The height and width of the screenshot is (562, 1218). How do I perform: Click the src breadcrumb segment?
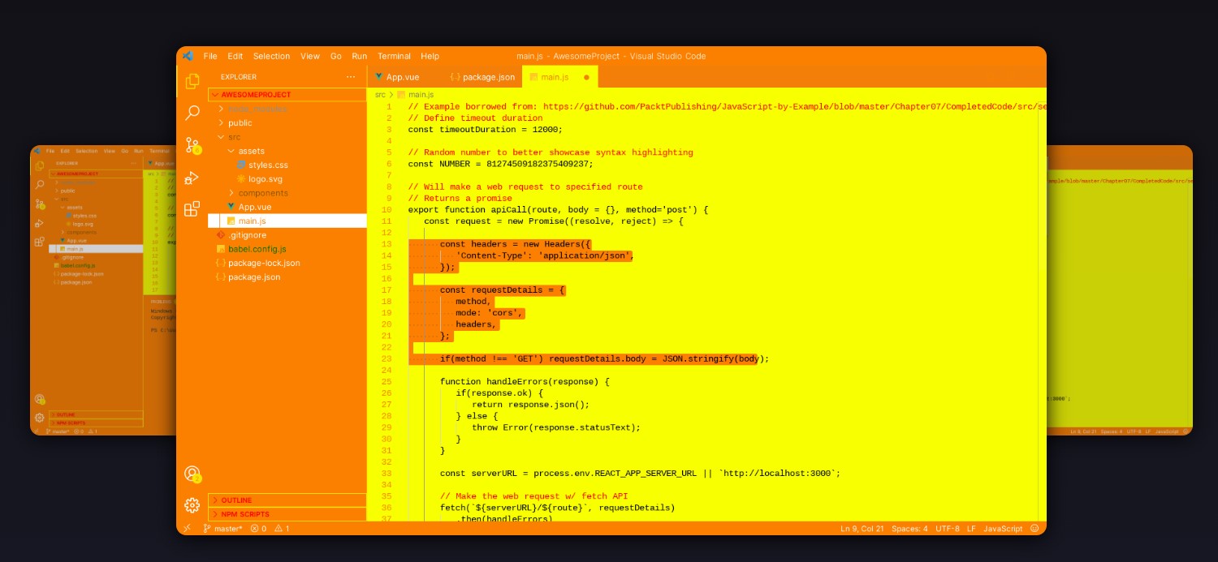tap(380, 95)
